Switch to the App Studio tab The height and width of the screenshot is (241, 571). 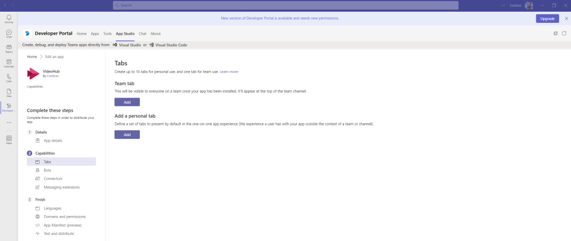pos(125,33)
